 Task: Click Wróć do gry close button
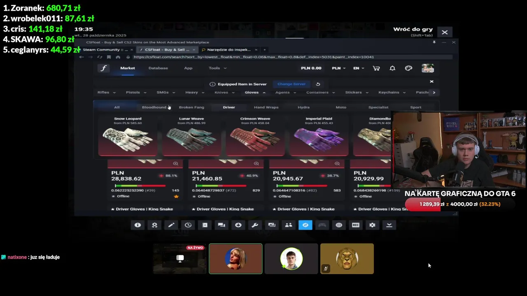(x=445, y=32)
